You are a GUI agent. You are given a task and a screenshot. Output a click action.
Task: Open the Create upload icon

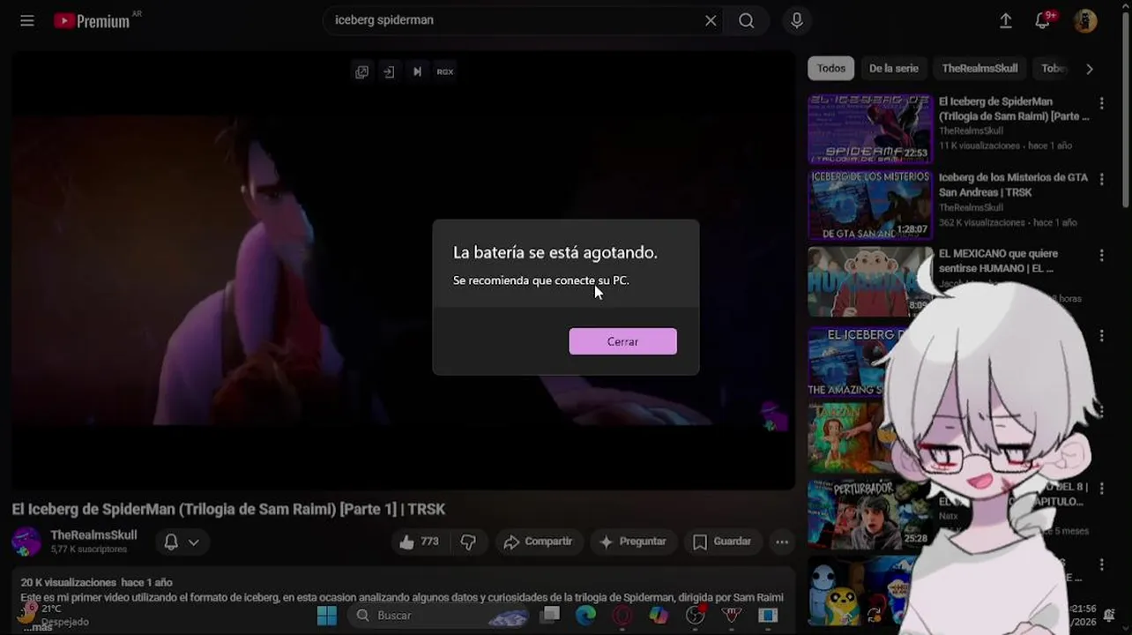(x=1006, y=20)
